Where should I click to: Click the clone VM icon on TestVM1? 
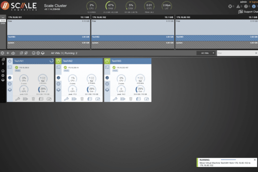click(41, 99)
